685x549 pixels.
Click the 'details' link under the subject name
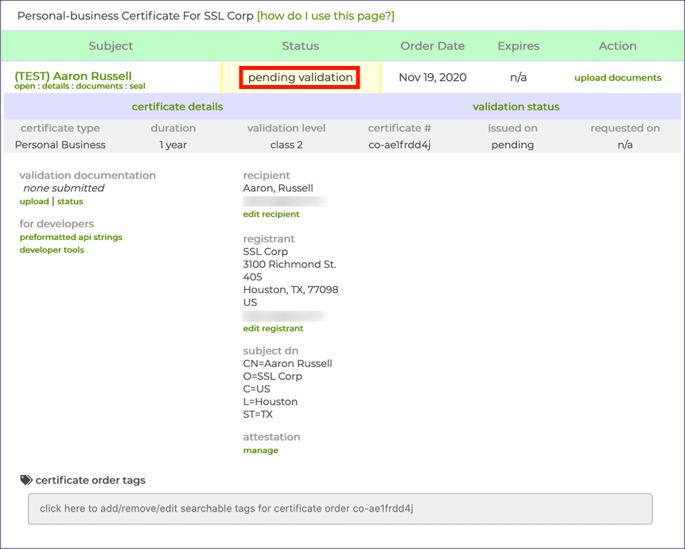point(55,86)
